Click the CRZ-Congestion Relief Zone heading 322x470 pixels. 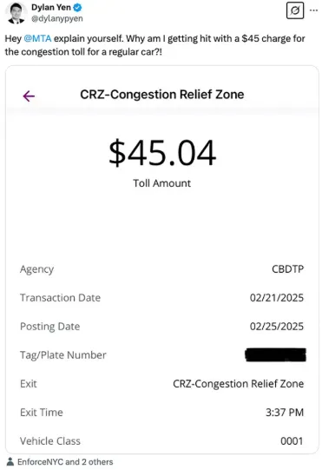[162, 95]
